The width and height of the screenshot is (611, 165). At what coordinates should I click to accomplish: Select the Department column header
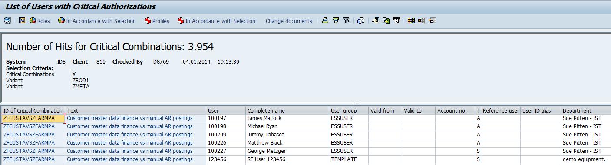pos(586,110)
